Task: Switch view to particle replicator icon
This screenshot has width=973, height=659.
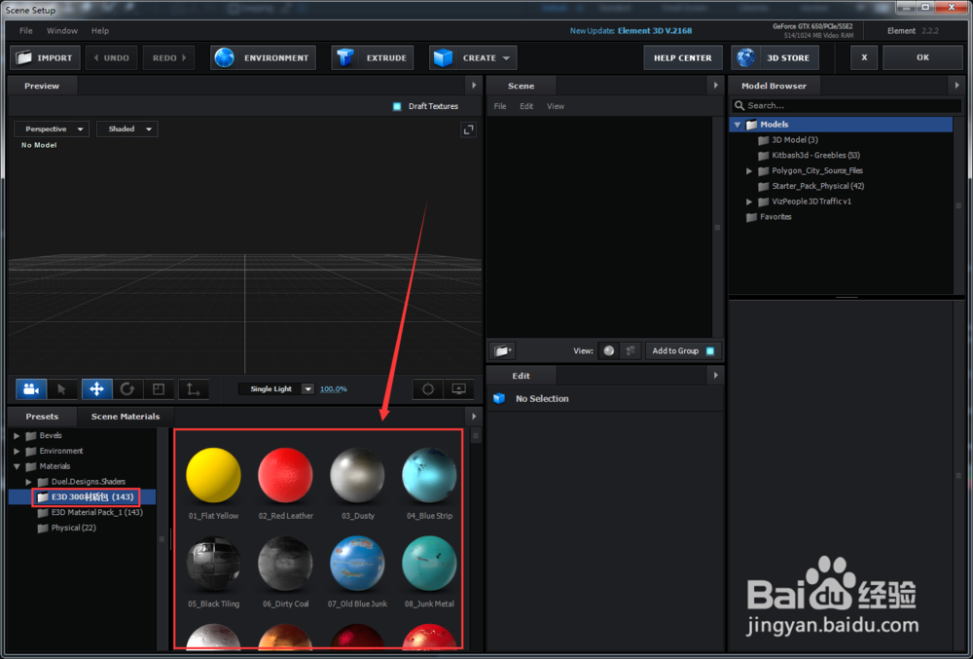Action: tap(631, 350)
